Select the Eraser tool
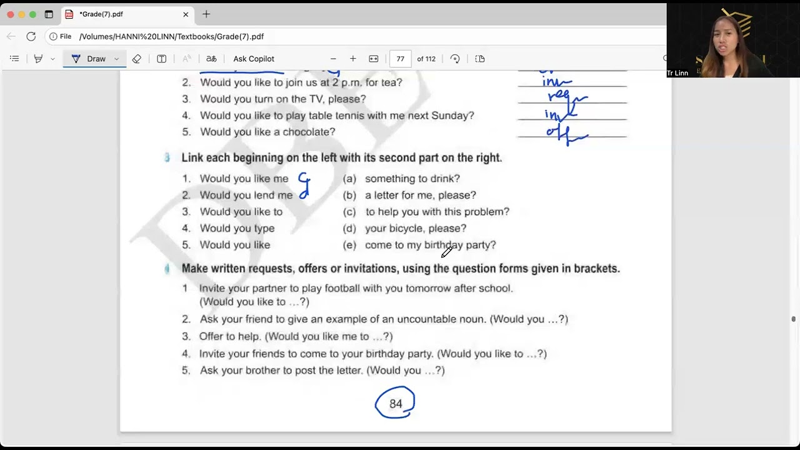The height and width of the screenshot is (450, 800). coord(136,59)
